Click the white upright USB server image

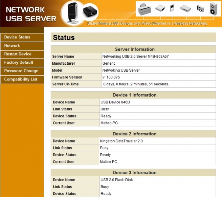pyautogui.click(x=74, y=12)
